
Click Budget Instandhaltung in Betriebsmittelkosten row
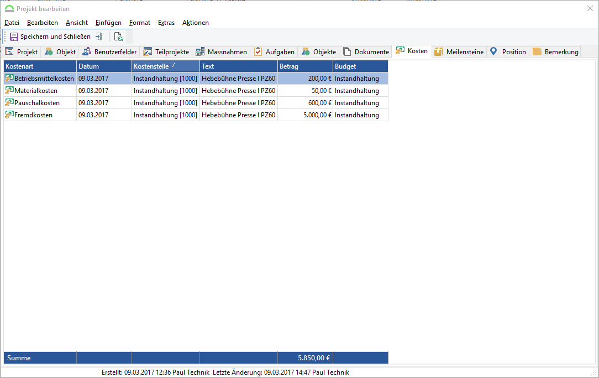pyautogui.click(x=360, y=79)
